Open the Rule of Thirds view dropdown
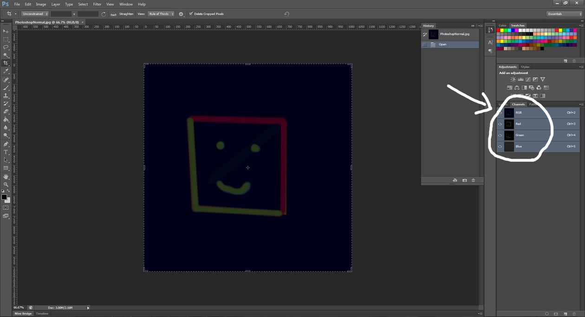 pyautogui.click(x=161, y=14)
